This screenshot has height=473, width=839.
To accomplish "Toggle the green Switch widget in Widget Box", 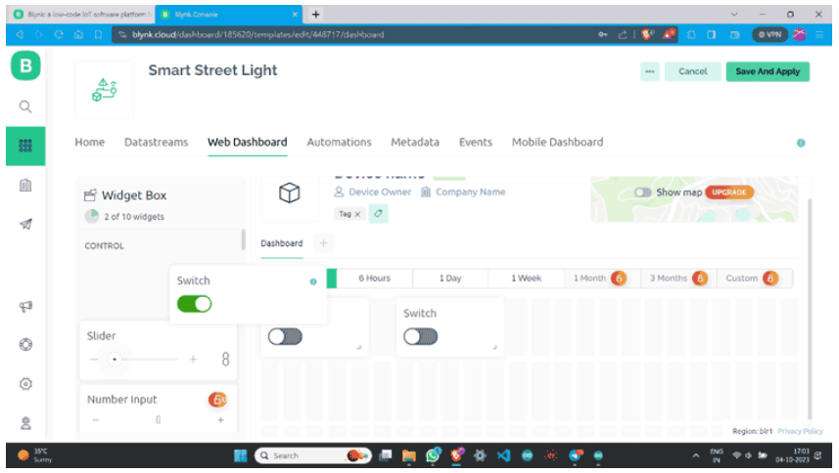I will click(194, 304).
